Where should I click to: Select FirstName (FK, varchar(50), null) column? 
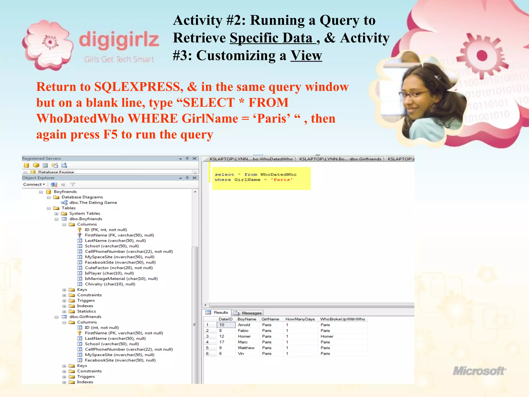tap(119, 235)
